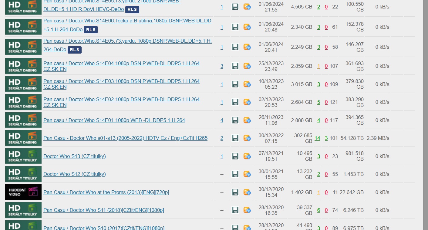Click the size value "302.685 GB"

pyautogui.click(x=303, y=138)
